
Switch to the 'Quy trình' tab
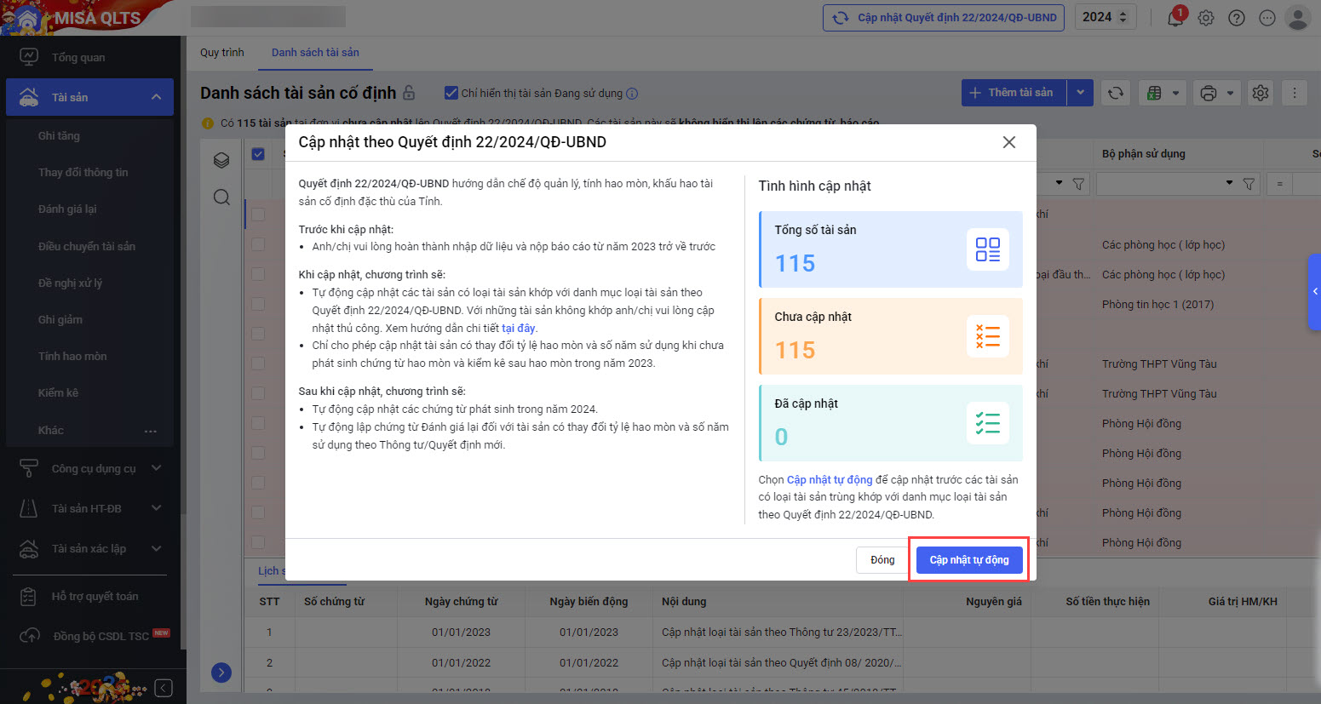[x=222, y=53]
